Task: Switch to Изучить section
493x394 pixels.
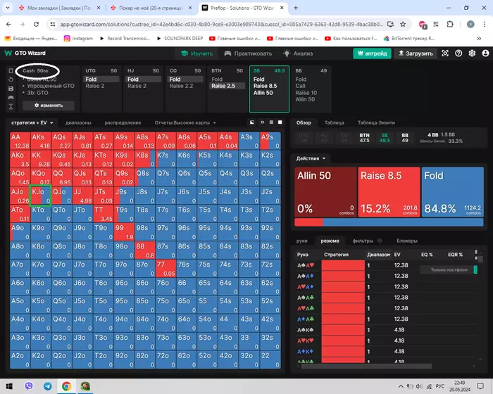Action: point(197,53)
